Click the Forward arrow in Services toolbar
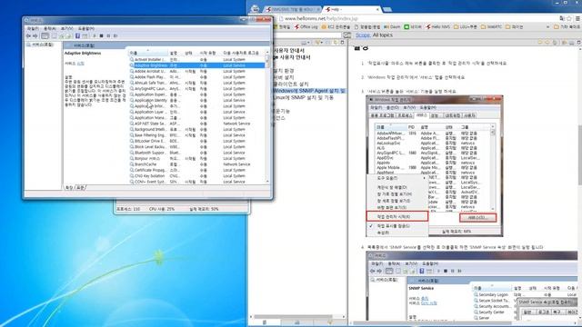The height and width of the screenshot is (327, 582). (x=35, y=36)
